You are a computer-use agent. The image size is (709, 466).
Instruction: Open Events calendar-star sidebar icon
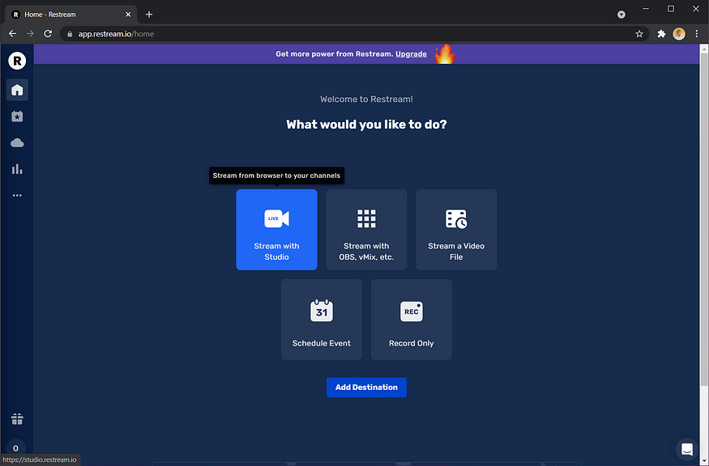(17, 116)
